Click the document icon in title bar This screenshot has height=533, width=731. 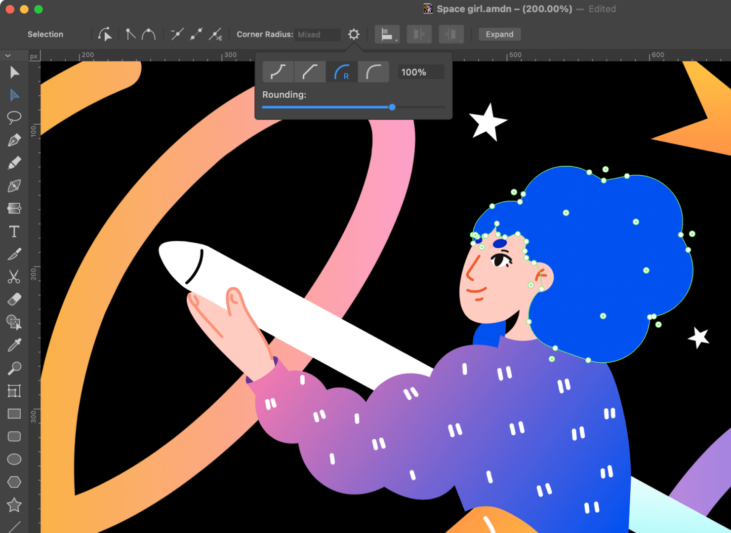pos(428,9)
